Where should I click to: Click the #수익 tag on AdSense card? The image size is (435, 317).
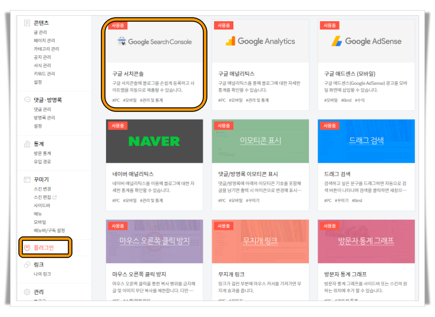360,100
